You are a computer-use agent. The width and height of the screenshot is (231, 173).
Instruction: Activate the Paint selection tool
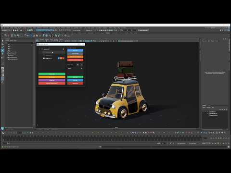[2, 47]
